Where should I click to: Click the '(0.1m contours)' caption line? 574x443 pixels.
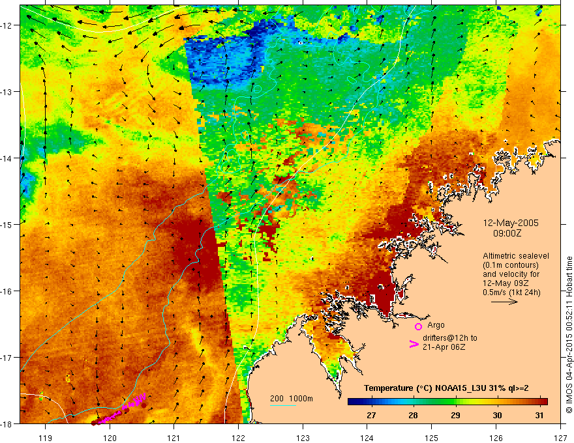[x=511, y=265]
